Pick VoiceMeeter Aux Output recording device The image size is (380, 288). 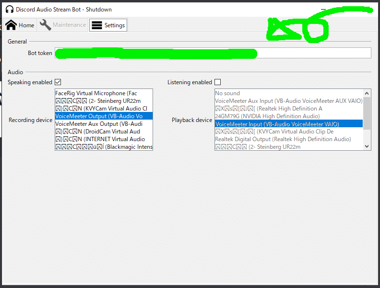104,124
